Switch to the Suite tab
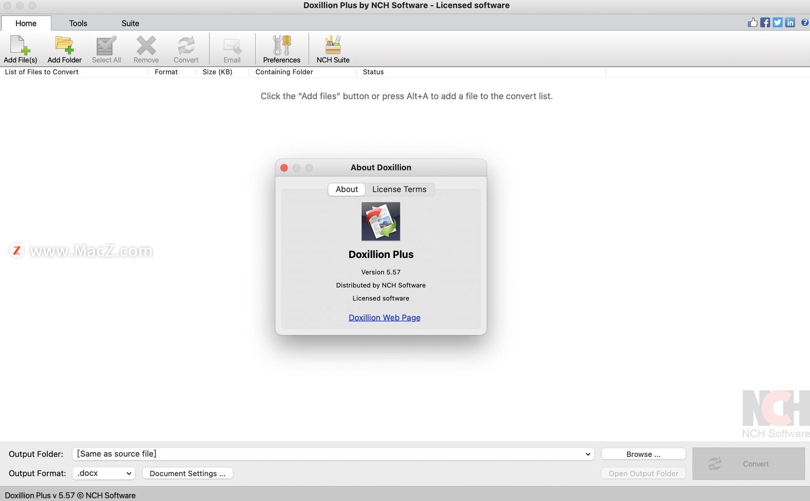This screenshot has width=810, height=501. [130, 23]
